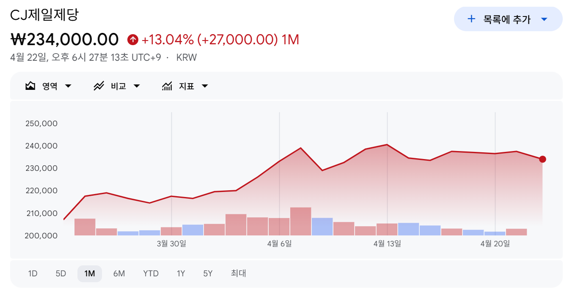
Task: Expand the 지표 dropdown arrow
Action: coord(205,86)
